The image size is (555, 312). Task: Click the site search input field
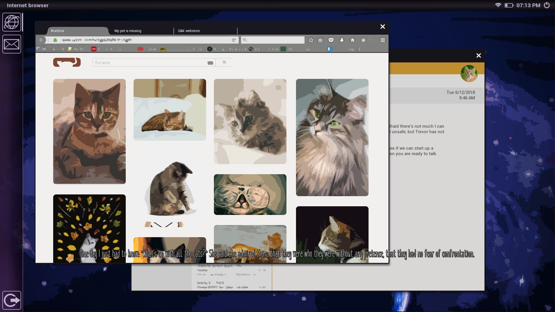pos(150,63)
